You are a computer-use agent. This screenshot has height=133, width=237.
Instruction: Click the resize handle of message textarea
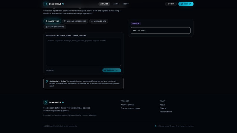pos(120,65)
